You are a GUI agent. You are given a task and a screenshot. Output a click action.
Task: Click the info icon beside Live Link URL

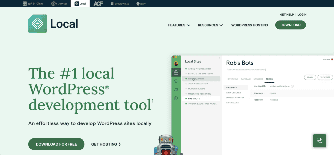point(292,86)
